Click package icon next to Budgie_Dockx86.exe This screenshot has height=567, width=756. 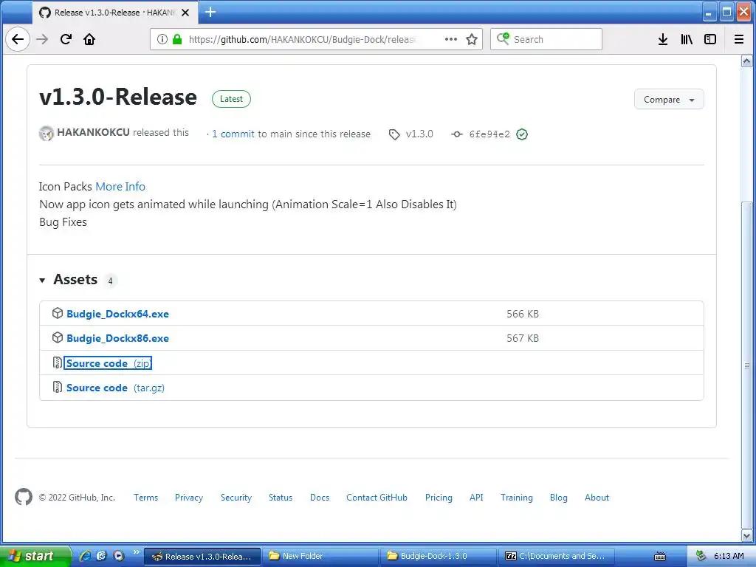click(58, 338)
